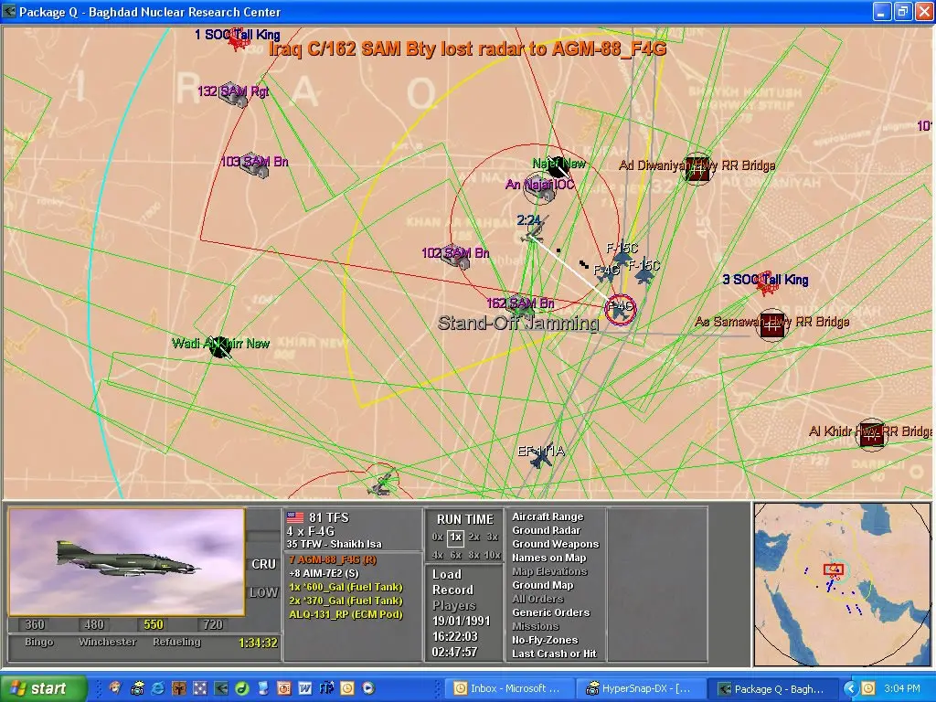Toggle Ground Radar overlay
The width and height of the screenshot is (936, 702).
click(546, 530)
